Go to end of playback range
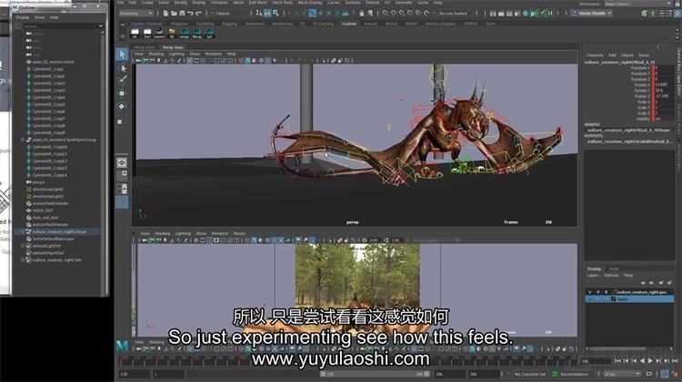Viewport: 682px width, 382px height. point(675,361)
